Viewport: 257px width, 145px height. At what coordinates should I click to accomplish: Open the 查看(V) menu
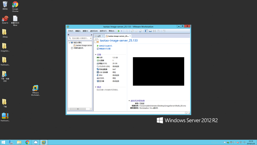85,31
